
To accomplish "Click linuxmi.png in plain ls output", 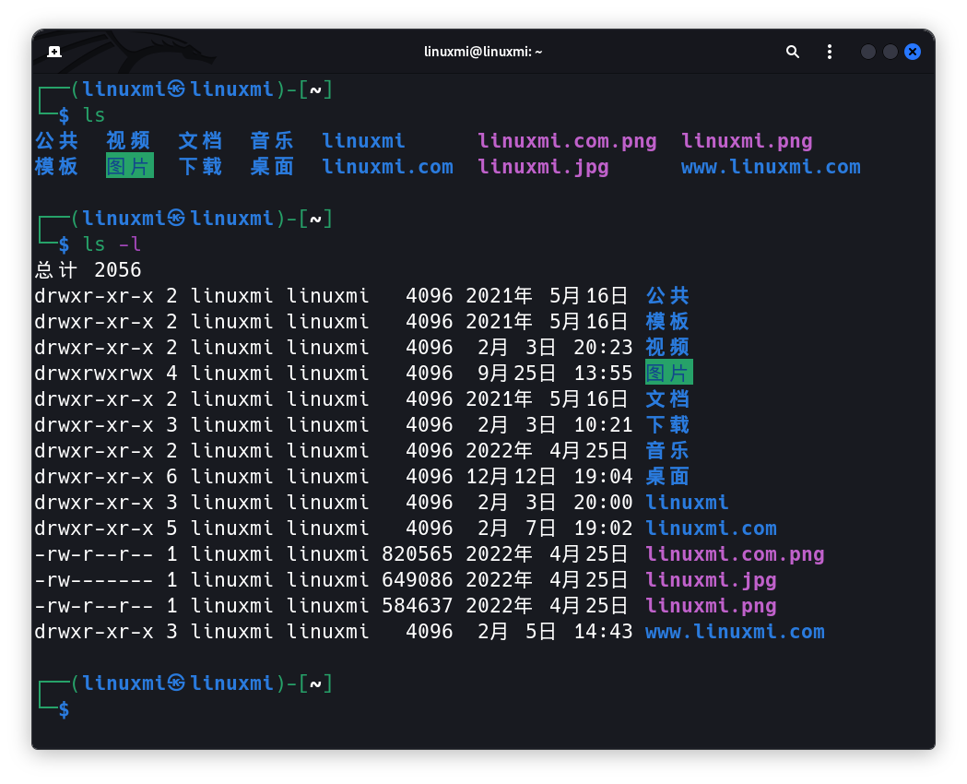I will [747, 141].
